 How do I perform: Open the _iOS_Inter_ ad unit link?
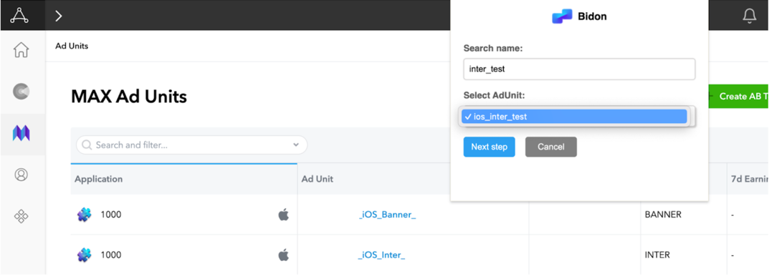382,255
